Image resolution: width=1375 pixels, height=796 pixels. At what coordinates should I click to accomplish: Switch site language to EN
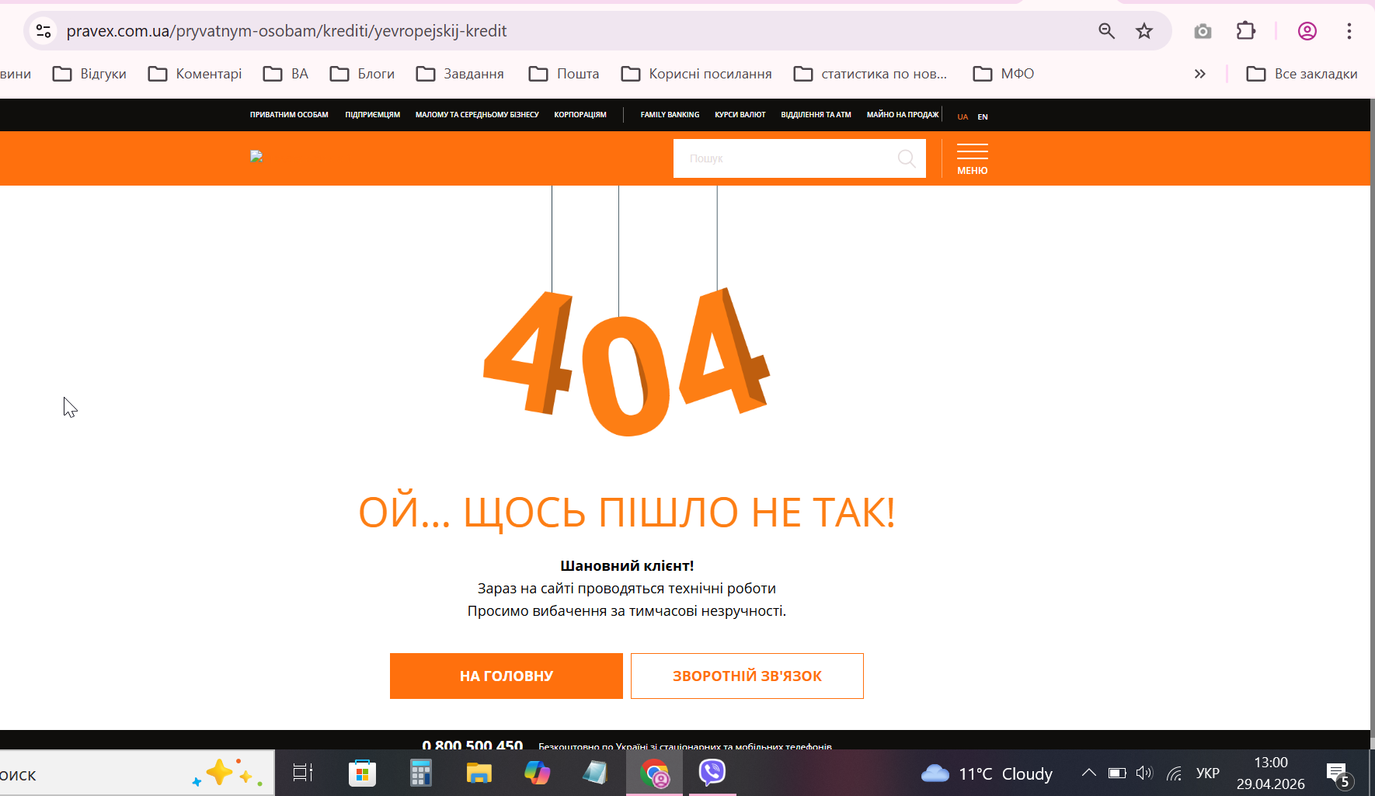pyautogui.click(x=983, y=117)
